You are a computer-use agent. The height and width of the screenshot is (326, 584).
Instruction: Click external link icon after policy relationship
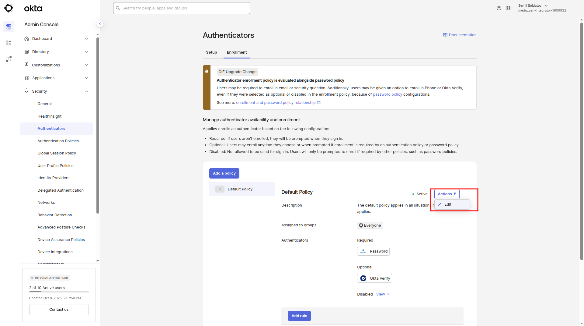click(319, 103)
